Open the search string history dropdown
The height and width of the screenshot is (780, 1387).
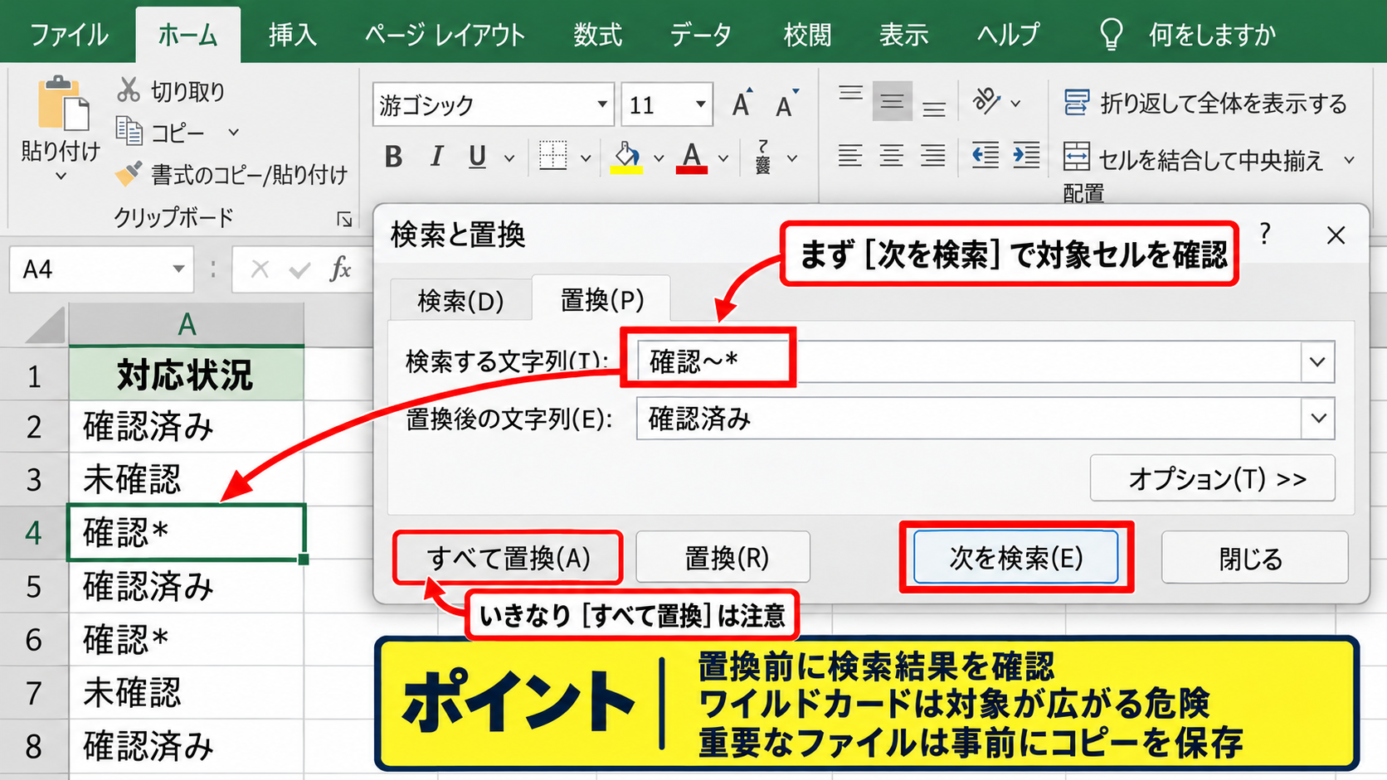coord(1317,362)
